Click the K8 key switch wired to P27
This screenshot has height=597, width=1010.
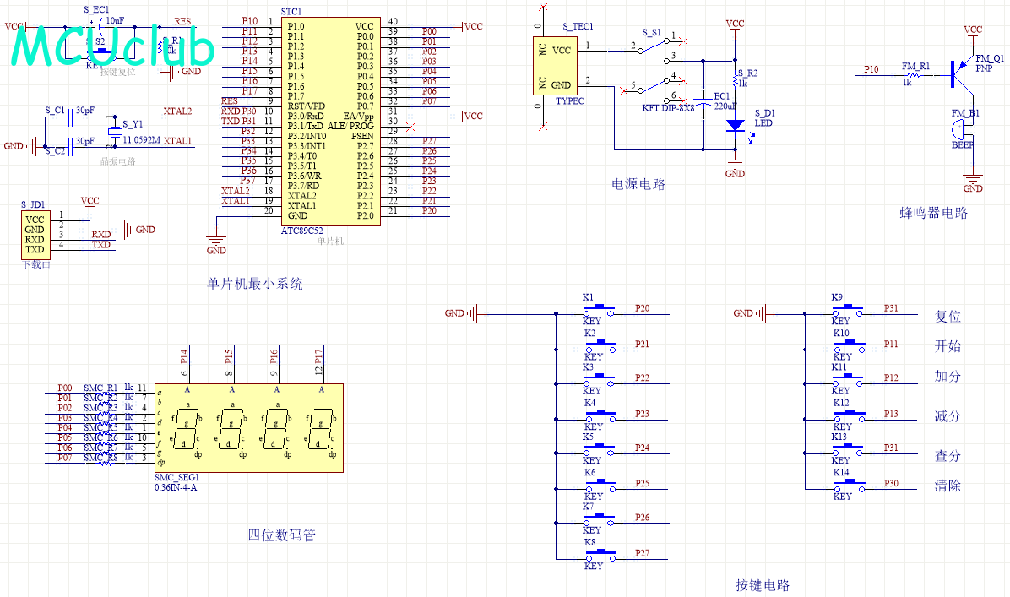pos(600,555)
